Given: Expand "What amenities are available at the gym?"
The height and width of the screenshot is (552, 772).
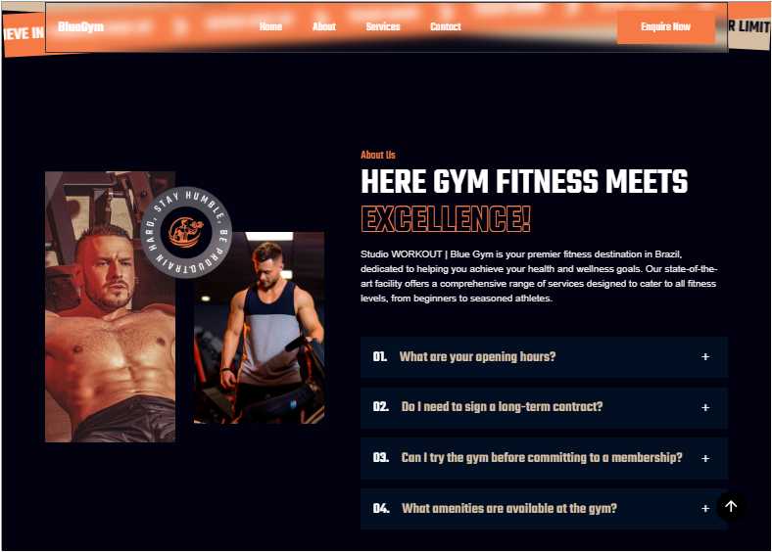Looking at the screenshot, I should point(544,509).
